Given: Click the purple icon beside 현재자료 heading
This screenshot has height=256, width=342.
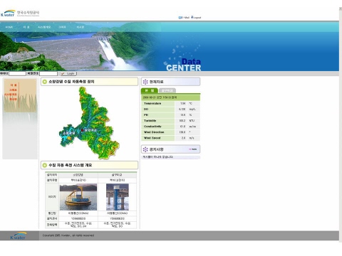Looking at the screenshot, I should (x=145, y=82).
